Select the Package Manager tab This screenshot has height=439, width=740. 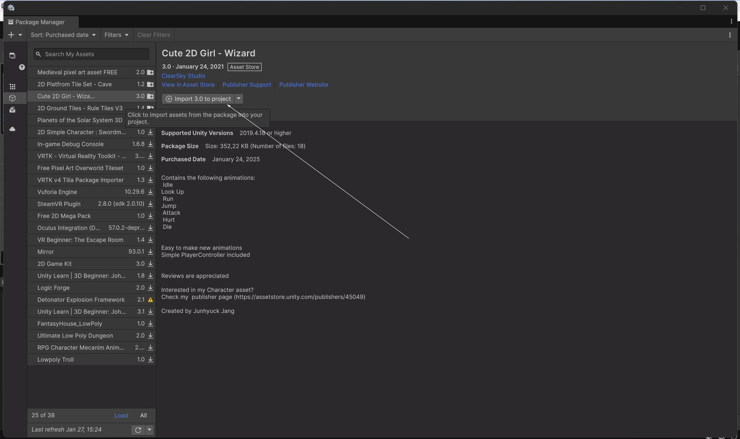point(40,22)
